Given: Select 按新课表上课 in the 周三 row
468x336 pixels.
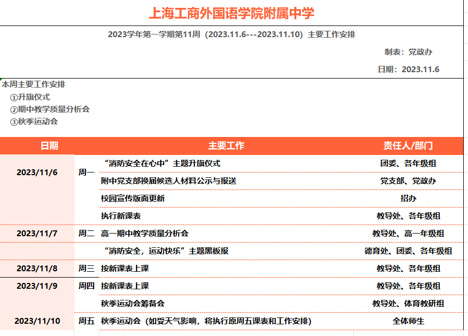Looking at the screenshot, I should [x=125, y=269].
